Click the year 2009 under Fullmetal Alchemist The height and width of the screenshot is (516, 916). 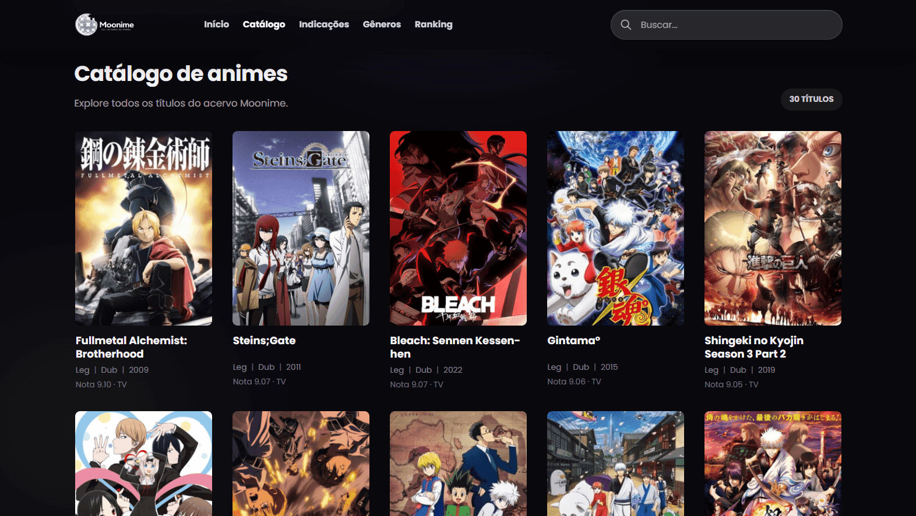(x=139, y=370)
